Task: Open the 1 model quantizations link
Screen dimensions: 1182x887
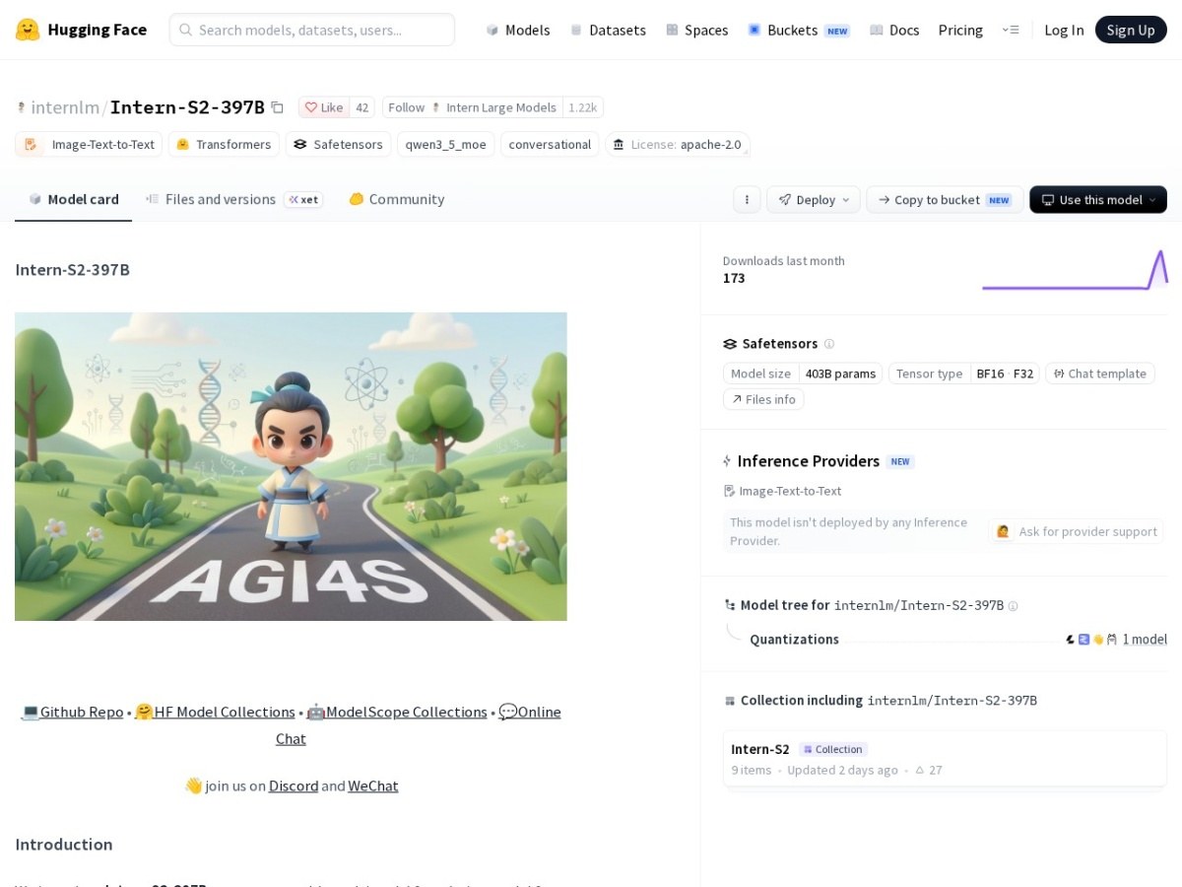Action: (1145, 640)
